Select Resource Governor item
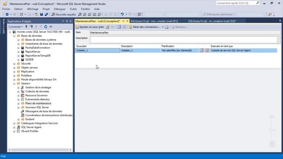283x159 pixels. 36,95
